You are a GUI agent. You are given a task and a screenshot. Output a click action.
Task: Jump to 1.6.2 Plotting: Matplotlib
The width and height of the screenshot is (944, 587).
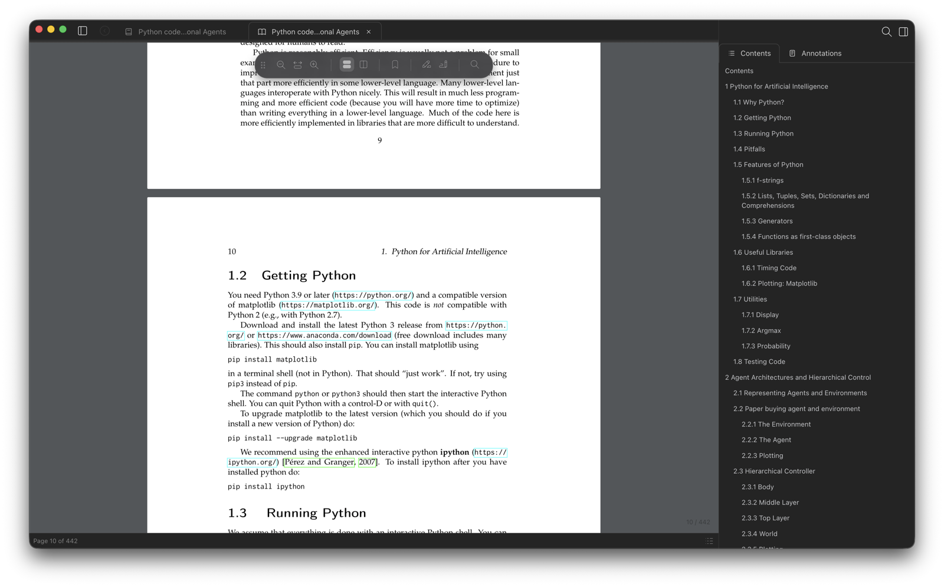[x=779, y=284]
